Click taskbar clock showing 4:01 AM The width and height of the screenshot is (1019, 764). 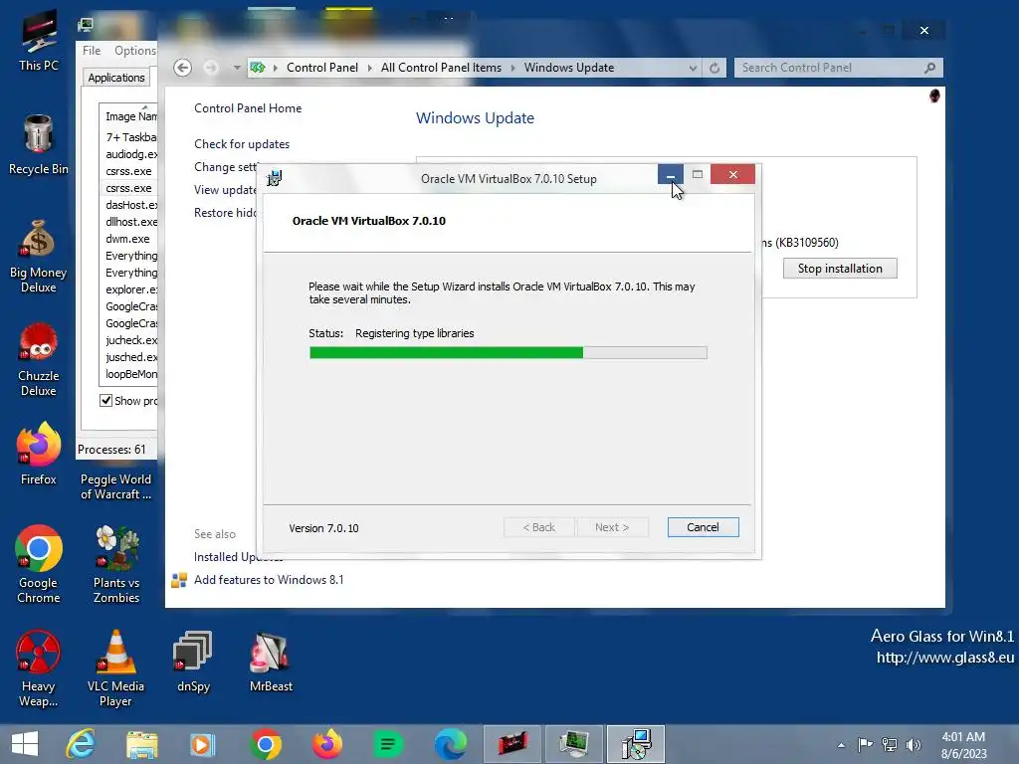tap(963, 745)
